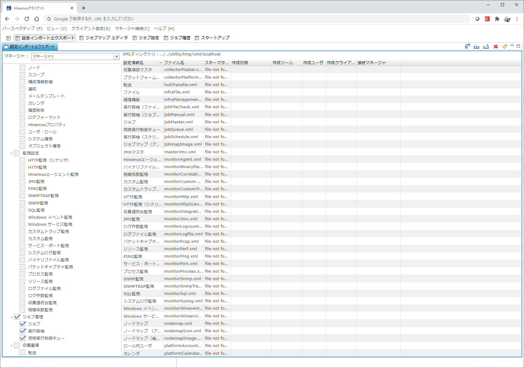Close the Hinemosクライアント browser tab
524x368 pixels.
pos(72,8)
